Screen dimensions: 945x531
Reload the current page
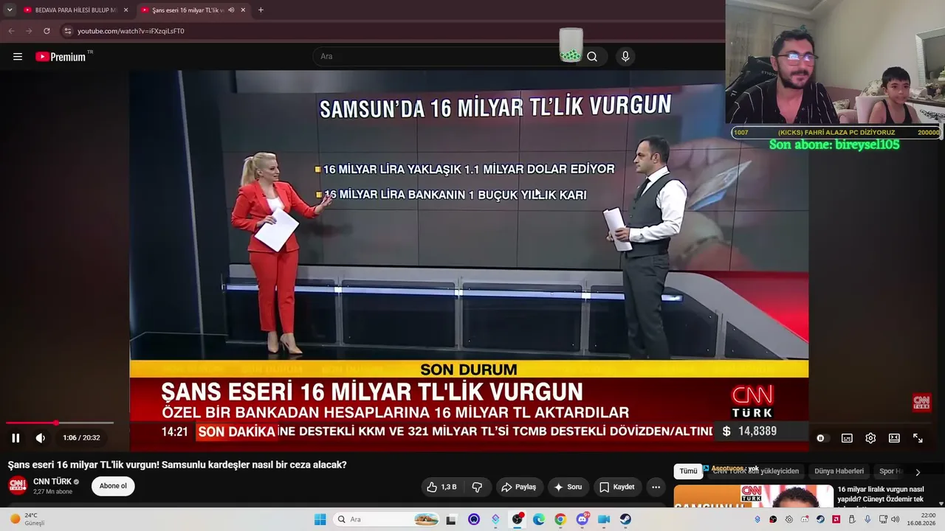coord(47,31)
